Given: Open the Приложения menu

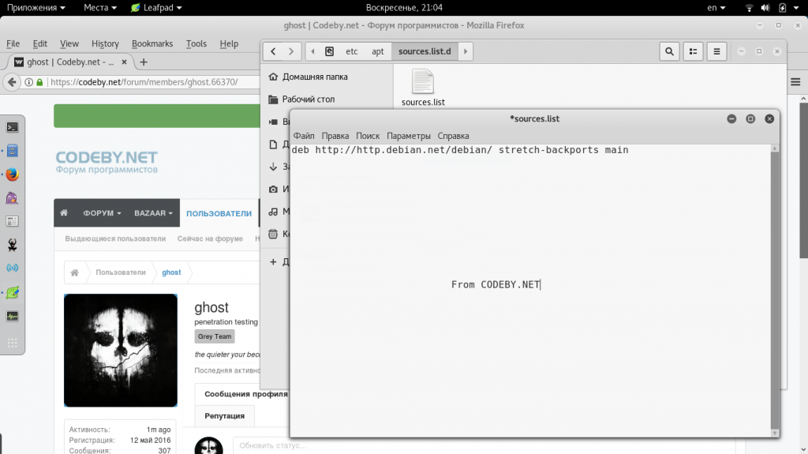Looking at the screenshot, I should pyautogui.click(x=36, y=8).
